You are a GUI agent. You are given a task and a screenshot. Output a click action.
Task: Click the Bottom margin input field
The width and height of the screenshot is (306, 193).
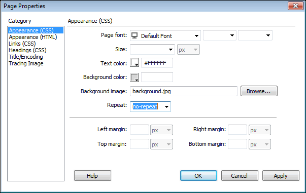pos(237,144)
